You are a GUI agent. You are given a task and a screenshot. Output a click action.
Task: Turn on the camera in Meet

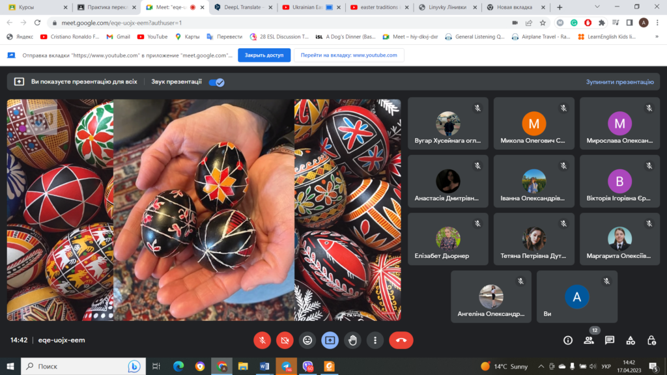[x=285, y=340]
